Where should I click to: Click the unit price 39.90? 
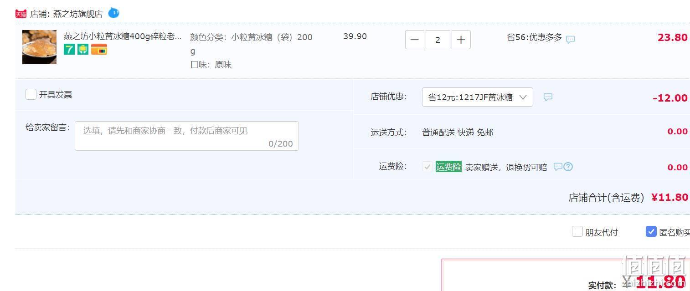click(x=355, y=36)
